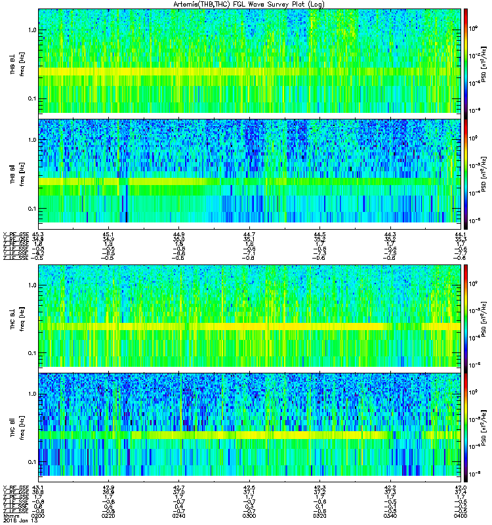Click the '0200' time label
492x525 pixels.
(x=37, y=516)
